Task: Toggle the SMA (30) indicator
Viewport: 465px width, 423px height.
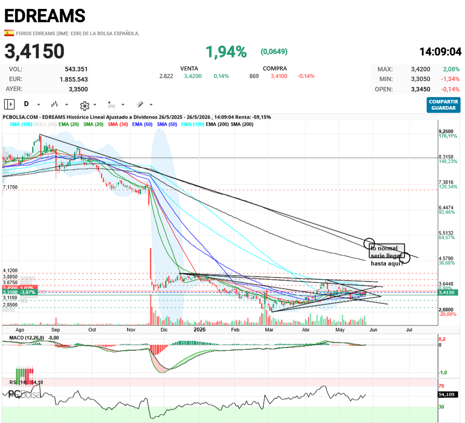Action: tap(118, 124)
